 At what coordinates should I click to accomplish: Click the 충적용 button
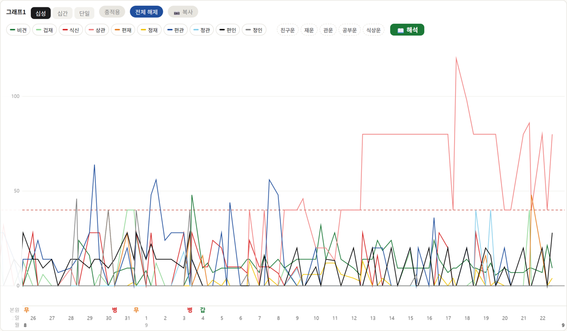tap(112, 12)
